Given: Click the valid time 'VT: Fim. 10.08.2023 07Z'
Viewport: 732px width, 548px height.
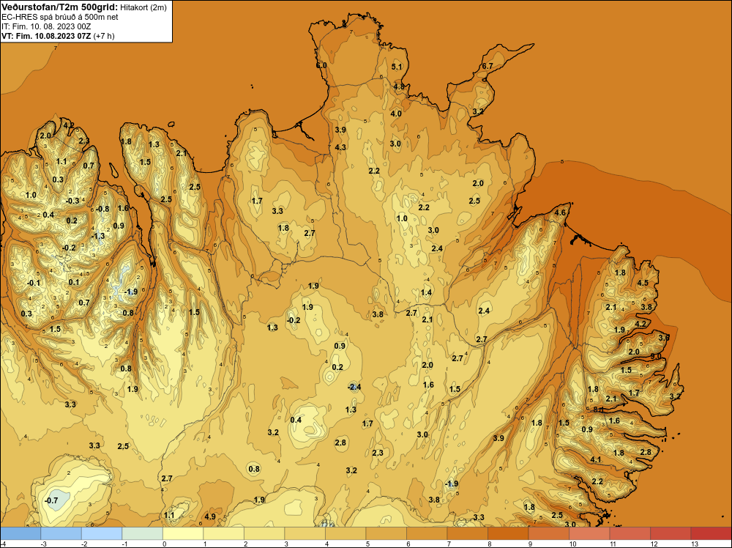Looking at the screenshot, I should [x=46, y=36].
